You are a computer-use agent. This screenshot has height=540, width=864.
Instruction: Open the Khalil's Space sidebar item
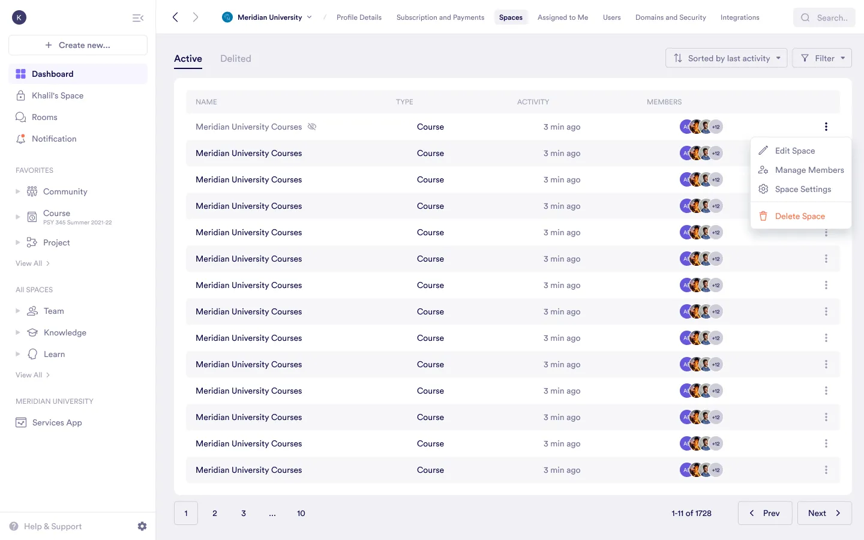(56, 95)
